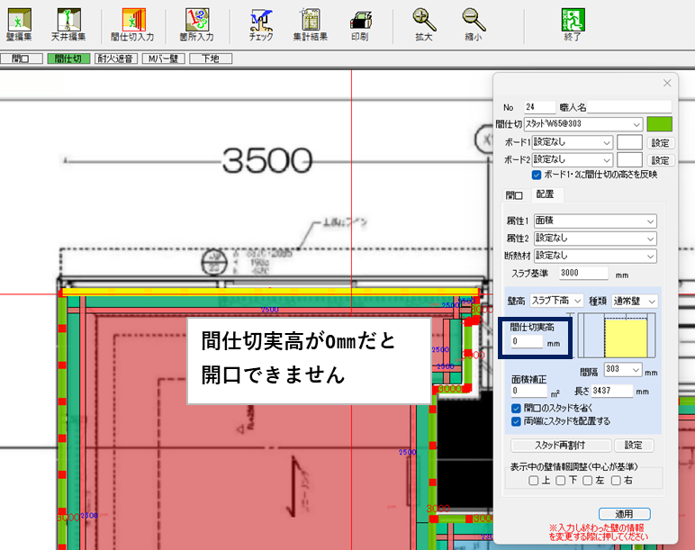
Task: Switch to the 下地 mode tab
Action: point(211,59)
